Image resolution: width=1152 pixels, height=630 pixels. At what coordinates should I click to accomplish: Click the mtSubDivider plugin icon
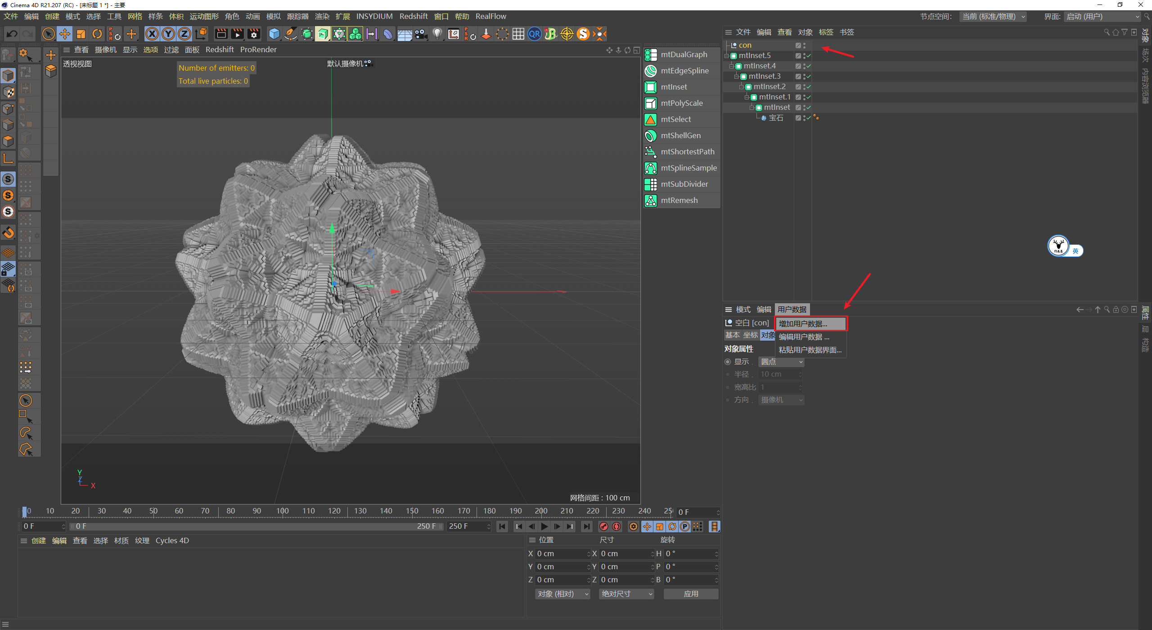pyautogui.click(x=651, y=184)
